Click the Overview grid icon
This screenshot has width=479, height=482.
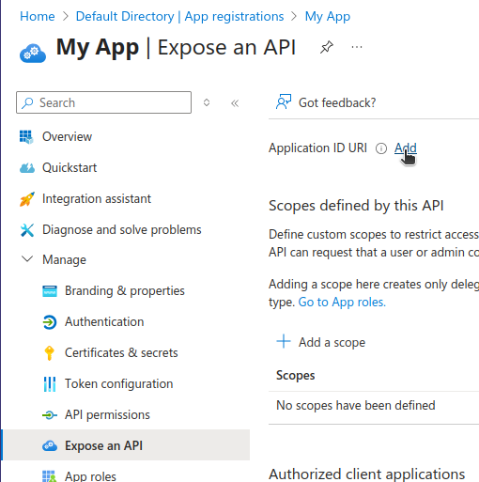point(26,137)
